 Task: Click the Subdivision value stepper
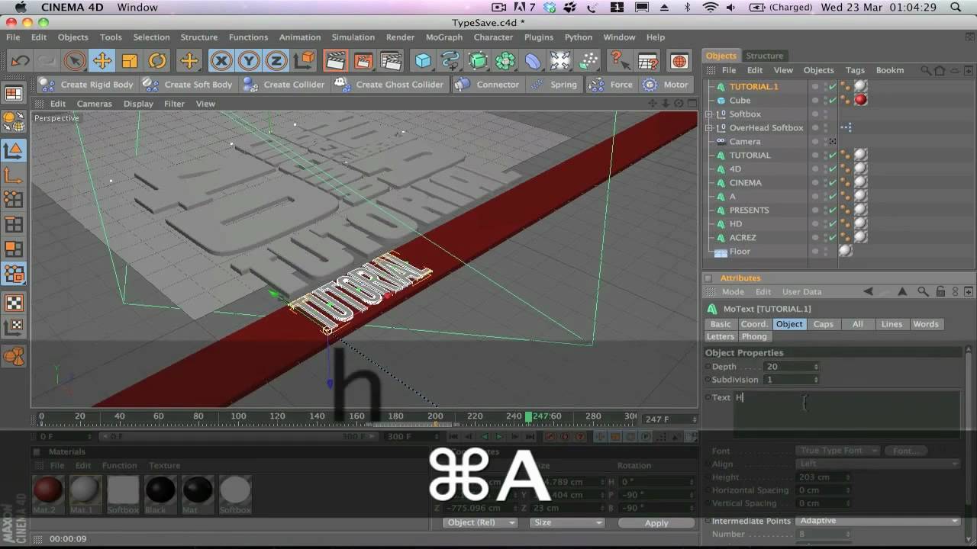(816, 380)
